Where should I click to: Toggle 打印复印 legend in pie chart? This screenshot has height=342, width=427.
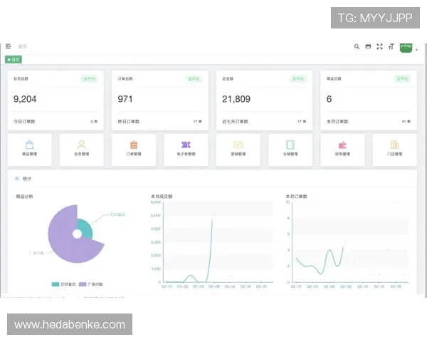click(x=65, y=284)
